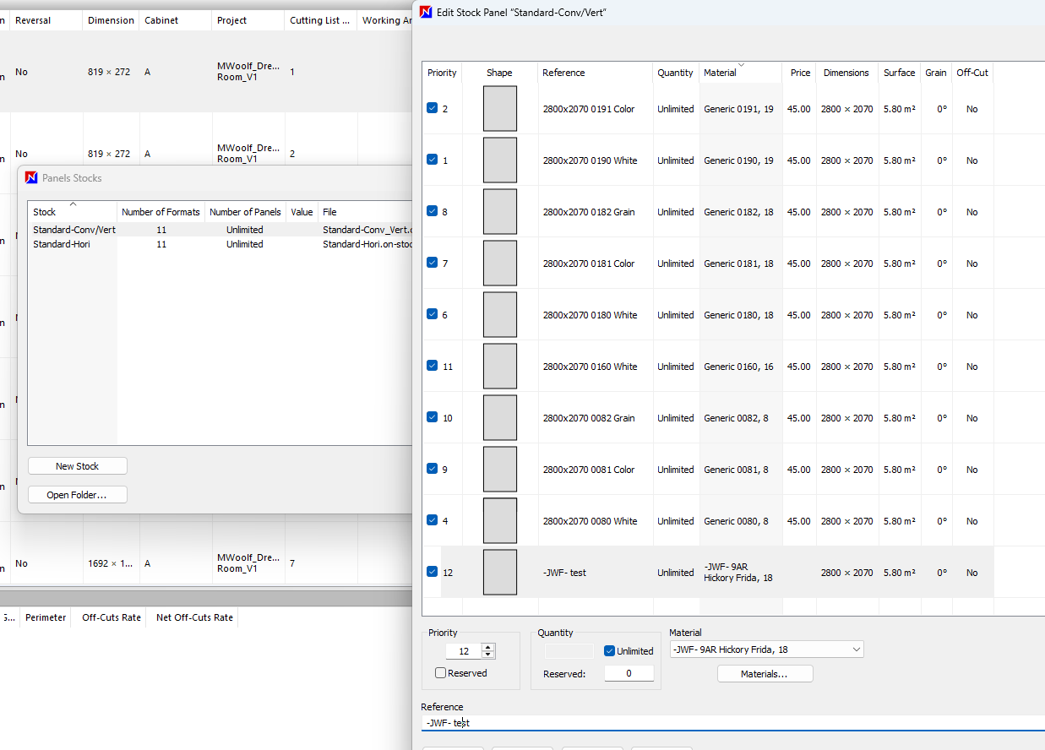Screen dimensions: 1045x750
Task: Increase priority with the up spinner arrow
Action: (x=487, y=647)
